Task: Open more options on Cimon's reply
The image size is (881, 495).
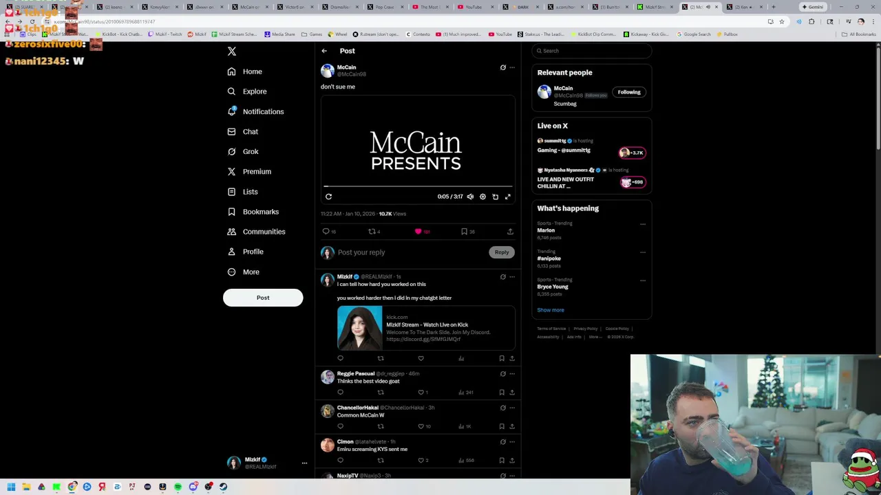Action: click(x=512, y=442)
